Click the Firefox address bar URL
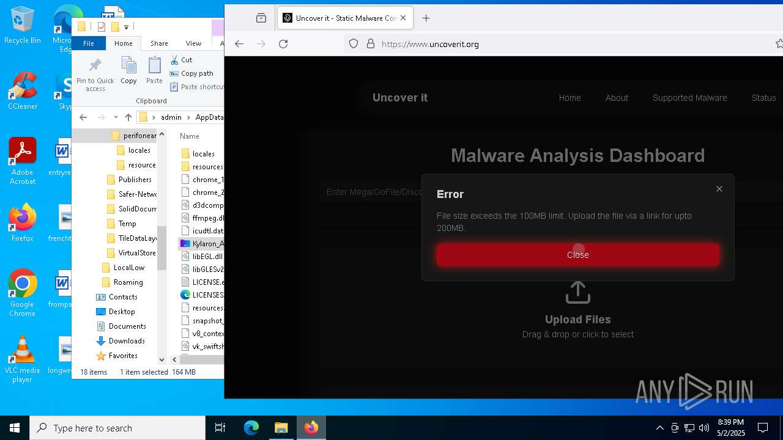The width and height of the screenshot is (783, 440). (x=430, y=44)
